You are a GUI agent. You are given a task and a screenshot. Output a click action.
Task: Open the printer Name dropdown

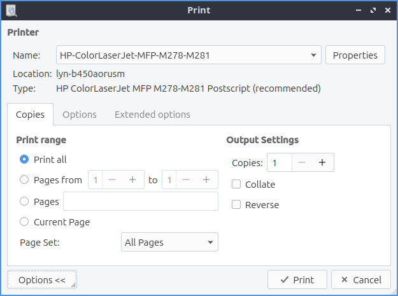188,55
